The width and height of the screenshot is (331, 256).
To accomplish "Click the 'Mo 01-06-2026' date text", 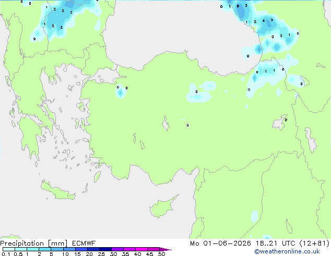I will point(220,243).
